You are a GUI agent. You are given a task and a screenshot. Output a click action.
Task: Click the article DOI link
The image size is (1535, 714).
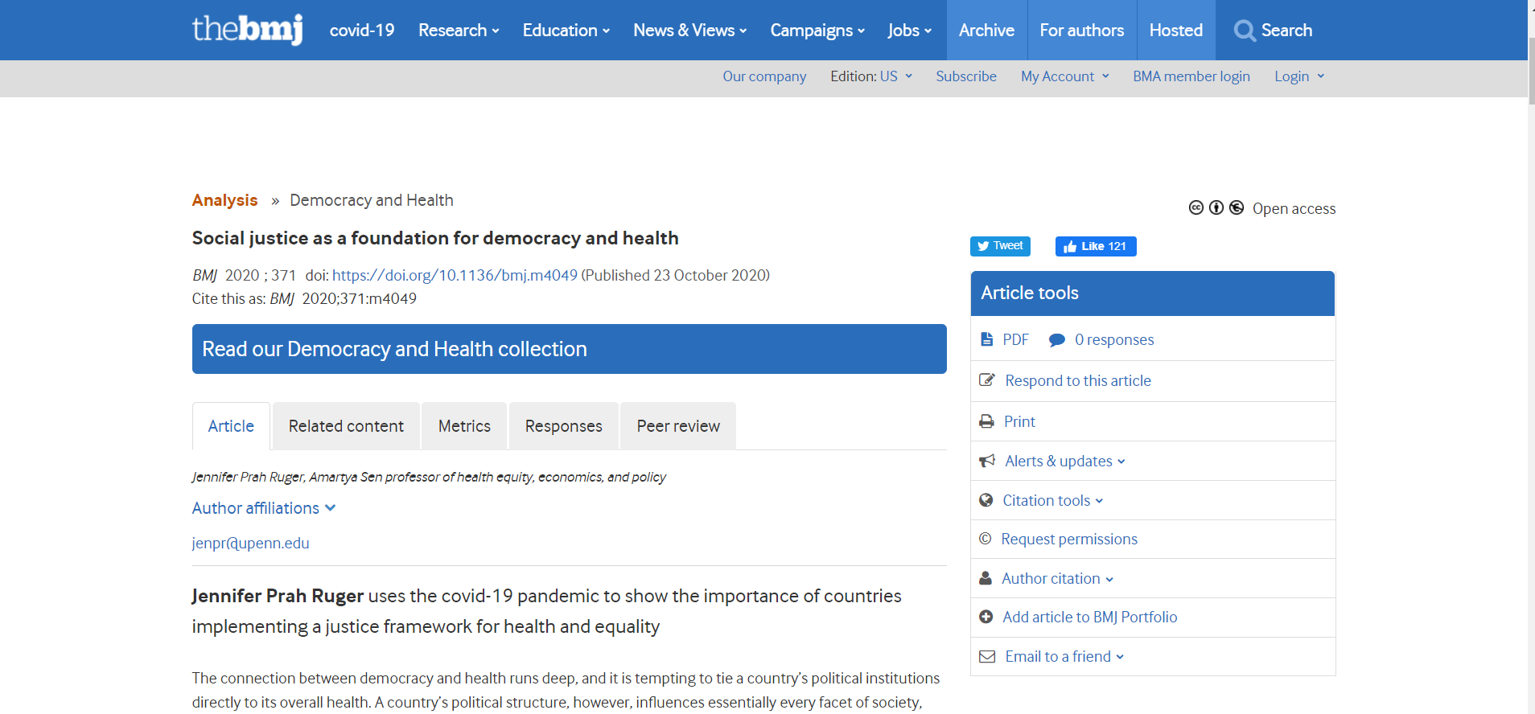[455, 275]
